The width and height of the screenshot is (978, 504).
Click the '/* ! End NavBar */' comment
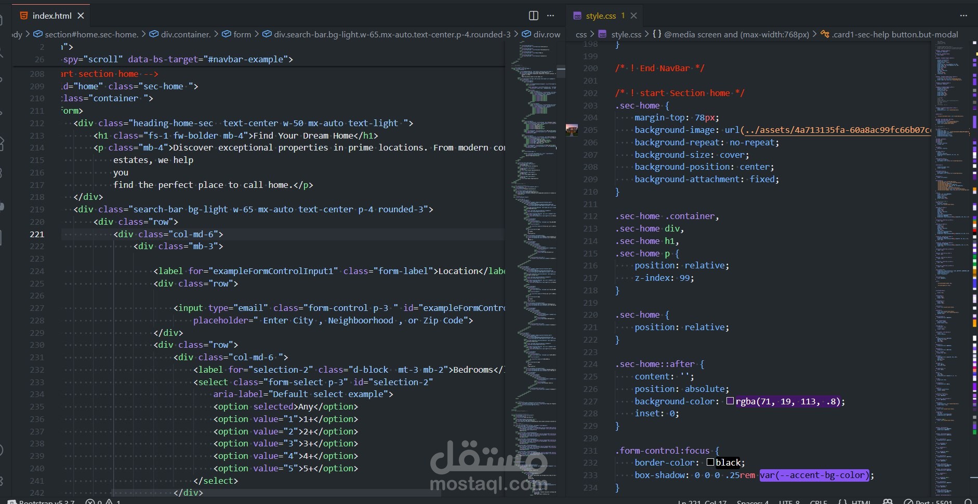click(x=660, y=68)
